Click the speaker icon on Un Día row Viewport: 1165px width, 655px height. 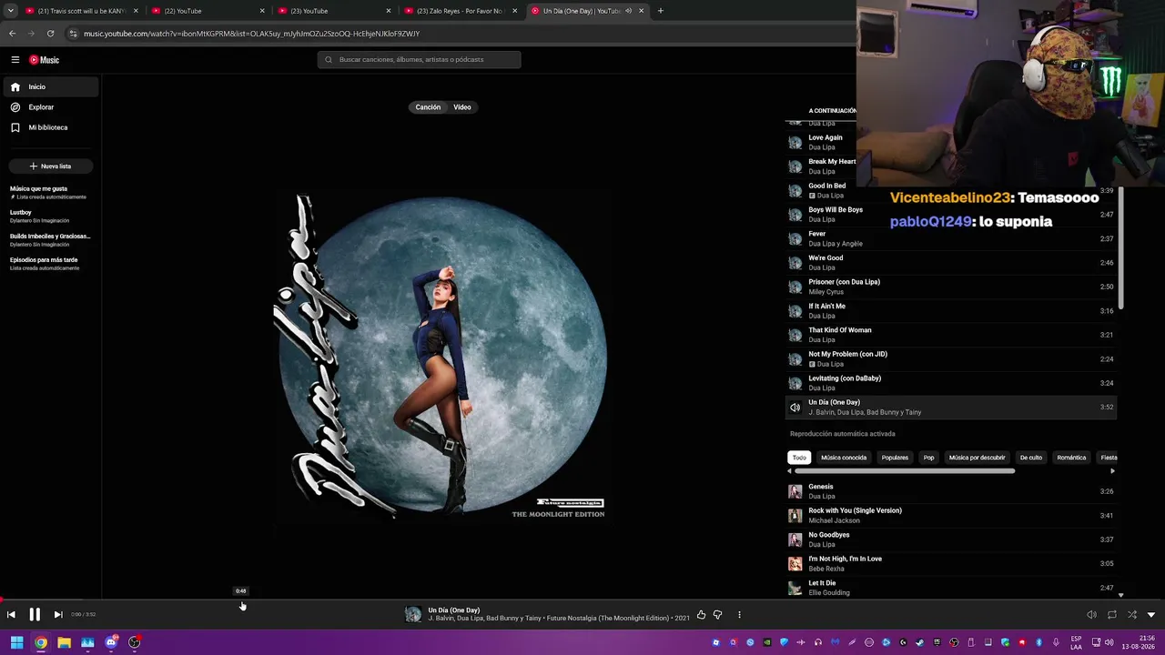point(795,408)
